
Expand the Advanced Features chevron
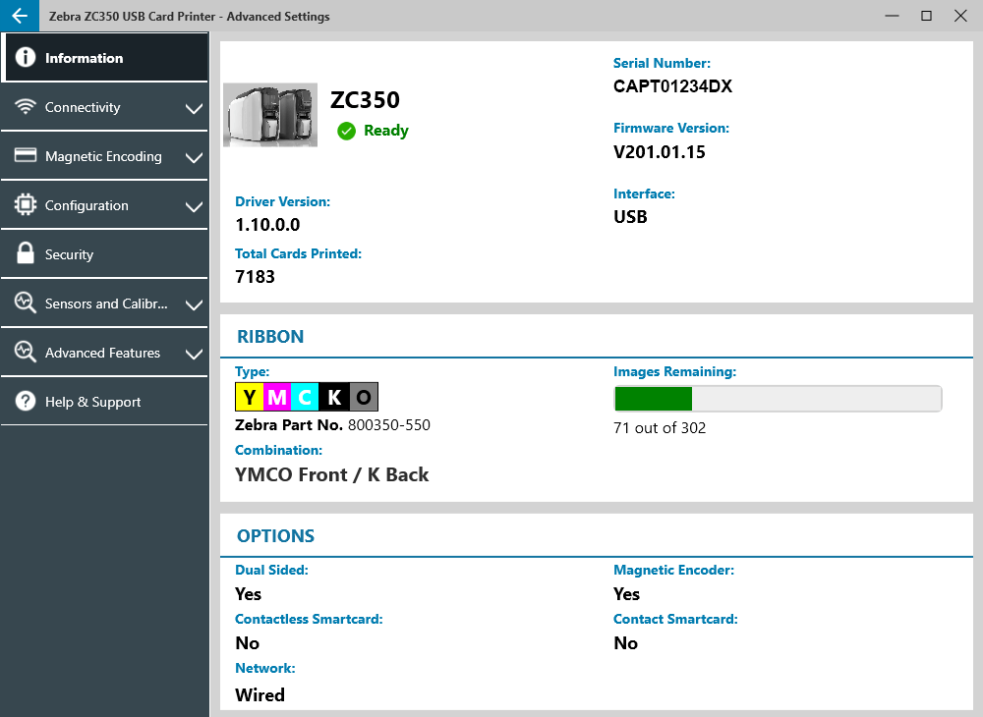194,354
